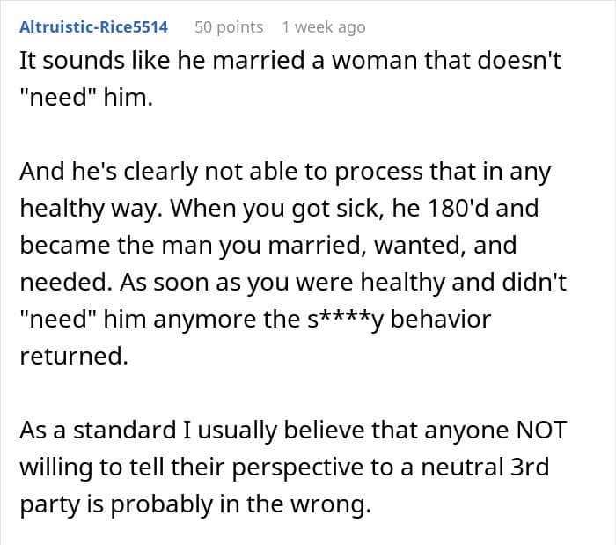Click the first paragraph starting "It sounds like"
This screenshot has height=545, width=616.
click(290, 78)
